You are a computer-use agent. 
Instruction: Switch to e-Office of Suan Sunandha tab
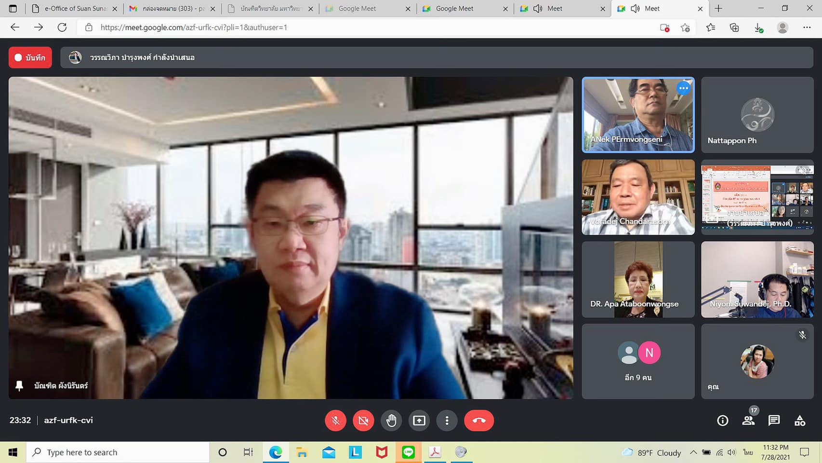[x=75, y=9]
